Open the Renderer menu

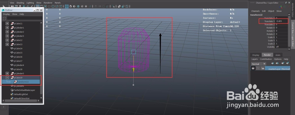pos(48,3)
